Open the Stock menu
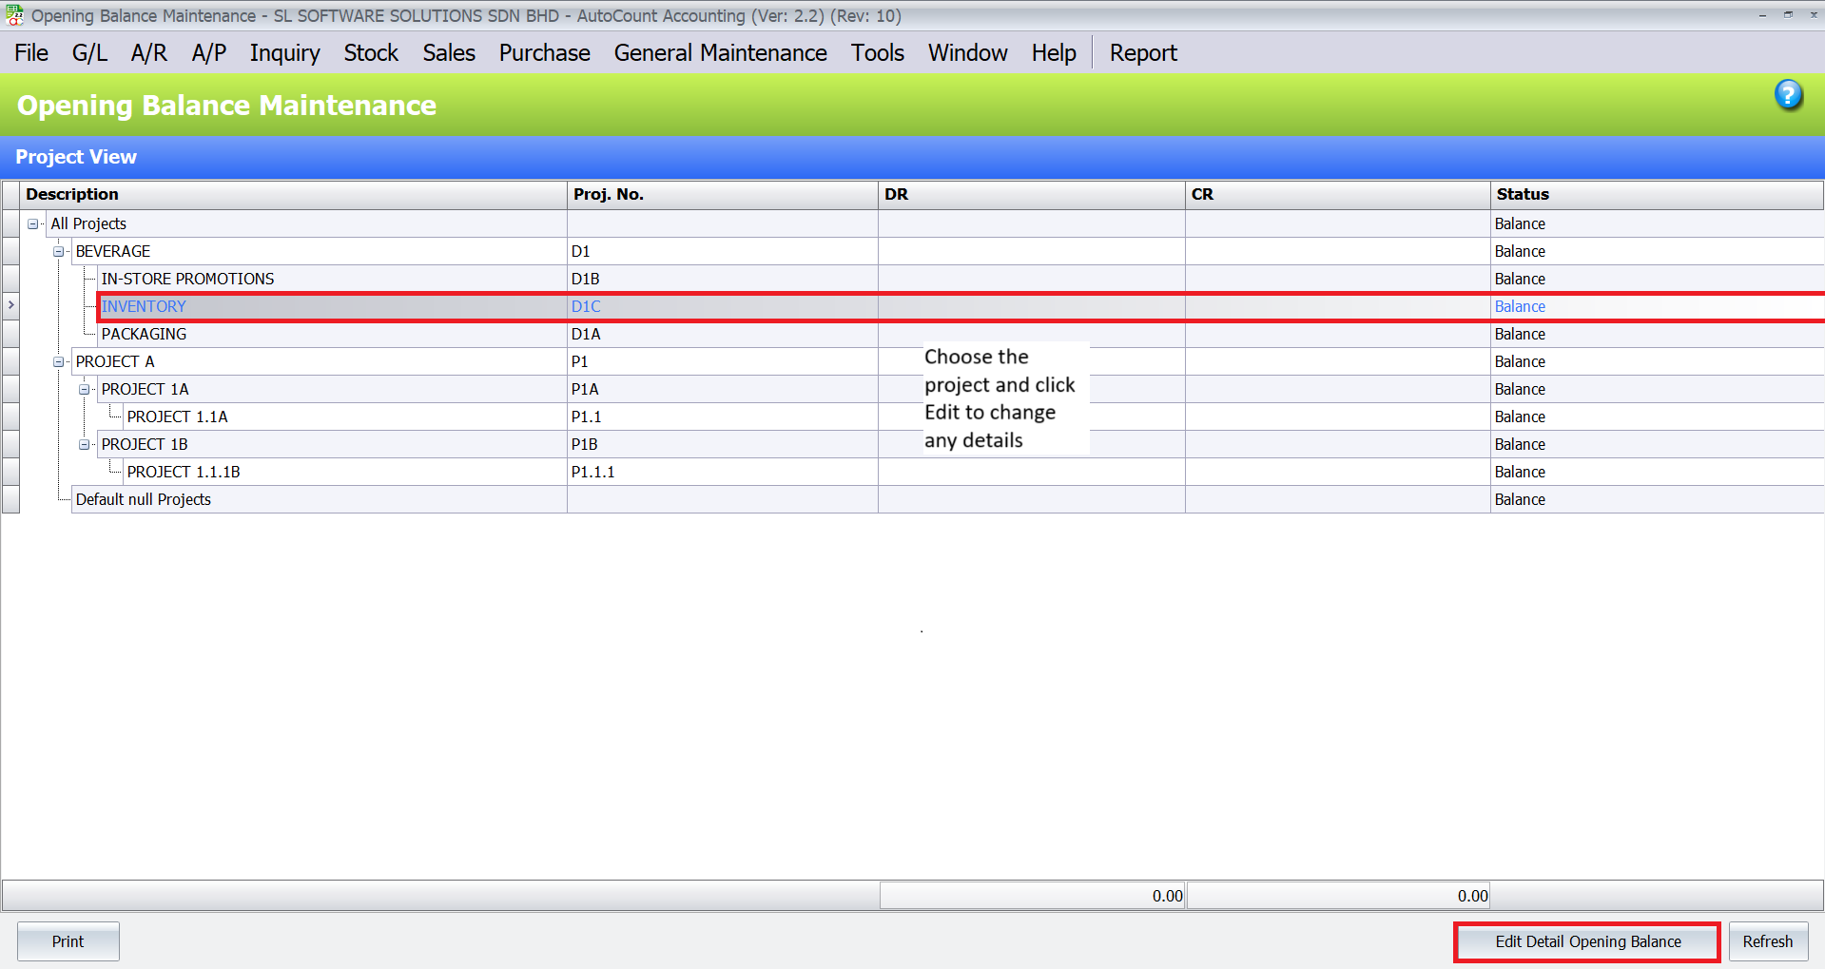 pyautogui.click(x=371, y=53)
